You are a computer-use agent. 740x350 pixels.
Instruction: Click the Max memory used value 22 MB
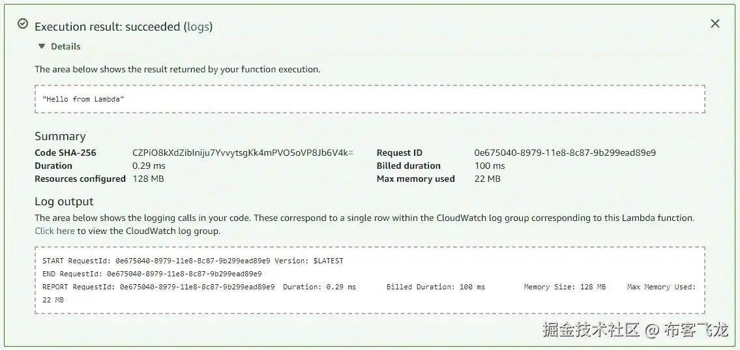pos(487,179)
